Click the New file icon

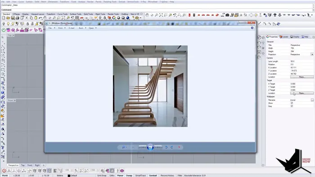[x=4, y=18]
